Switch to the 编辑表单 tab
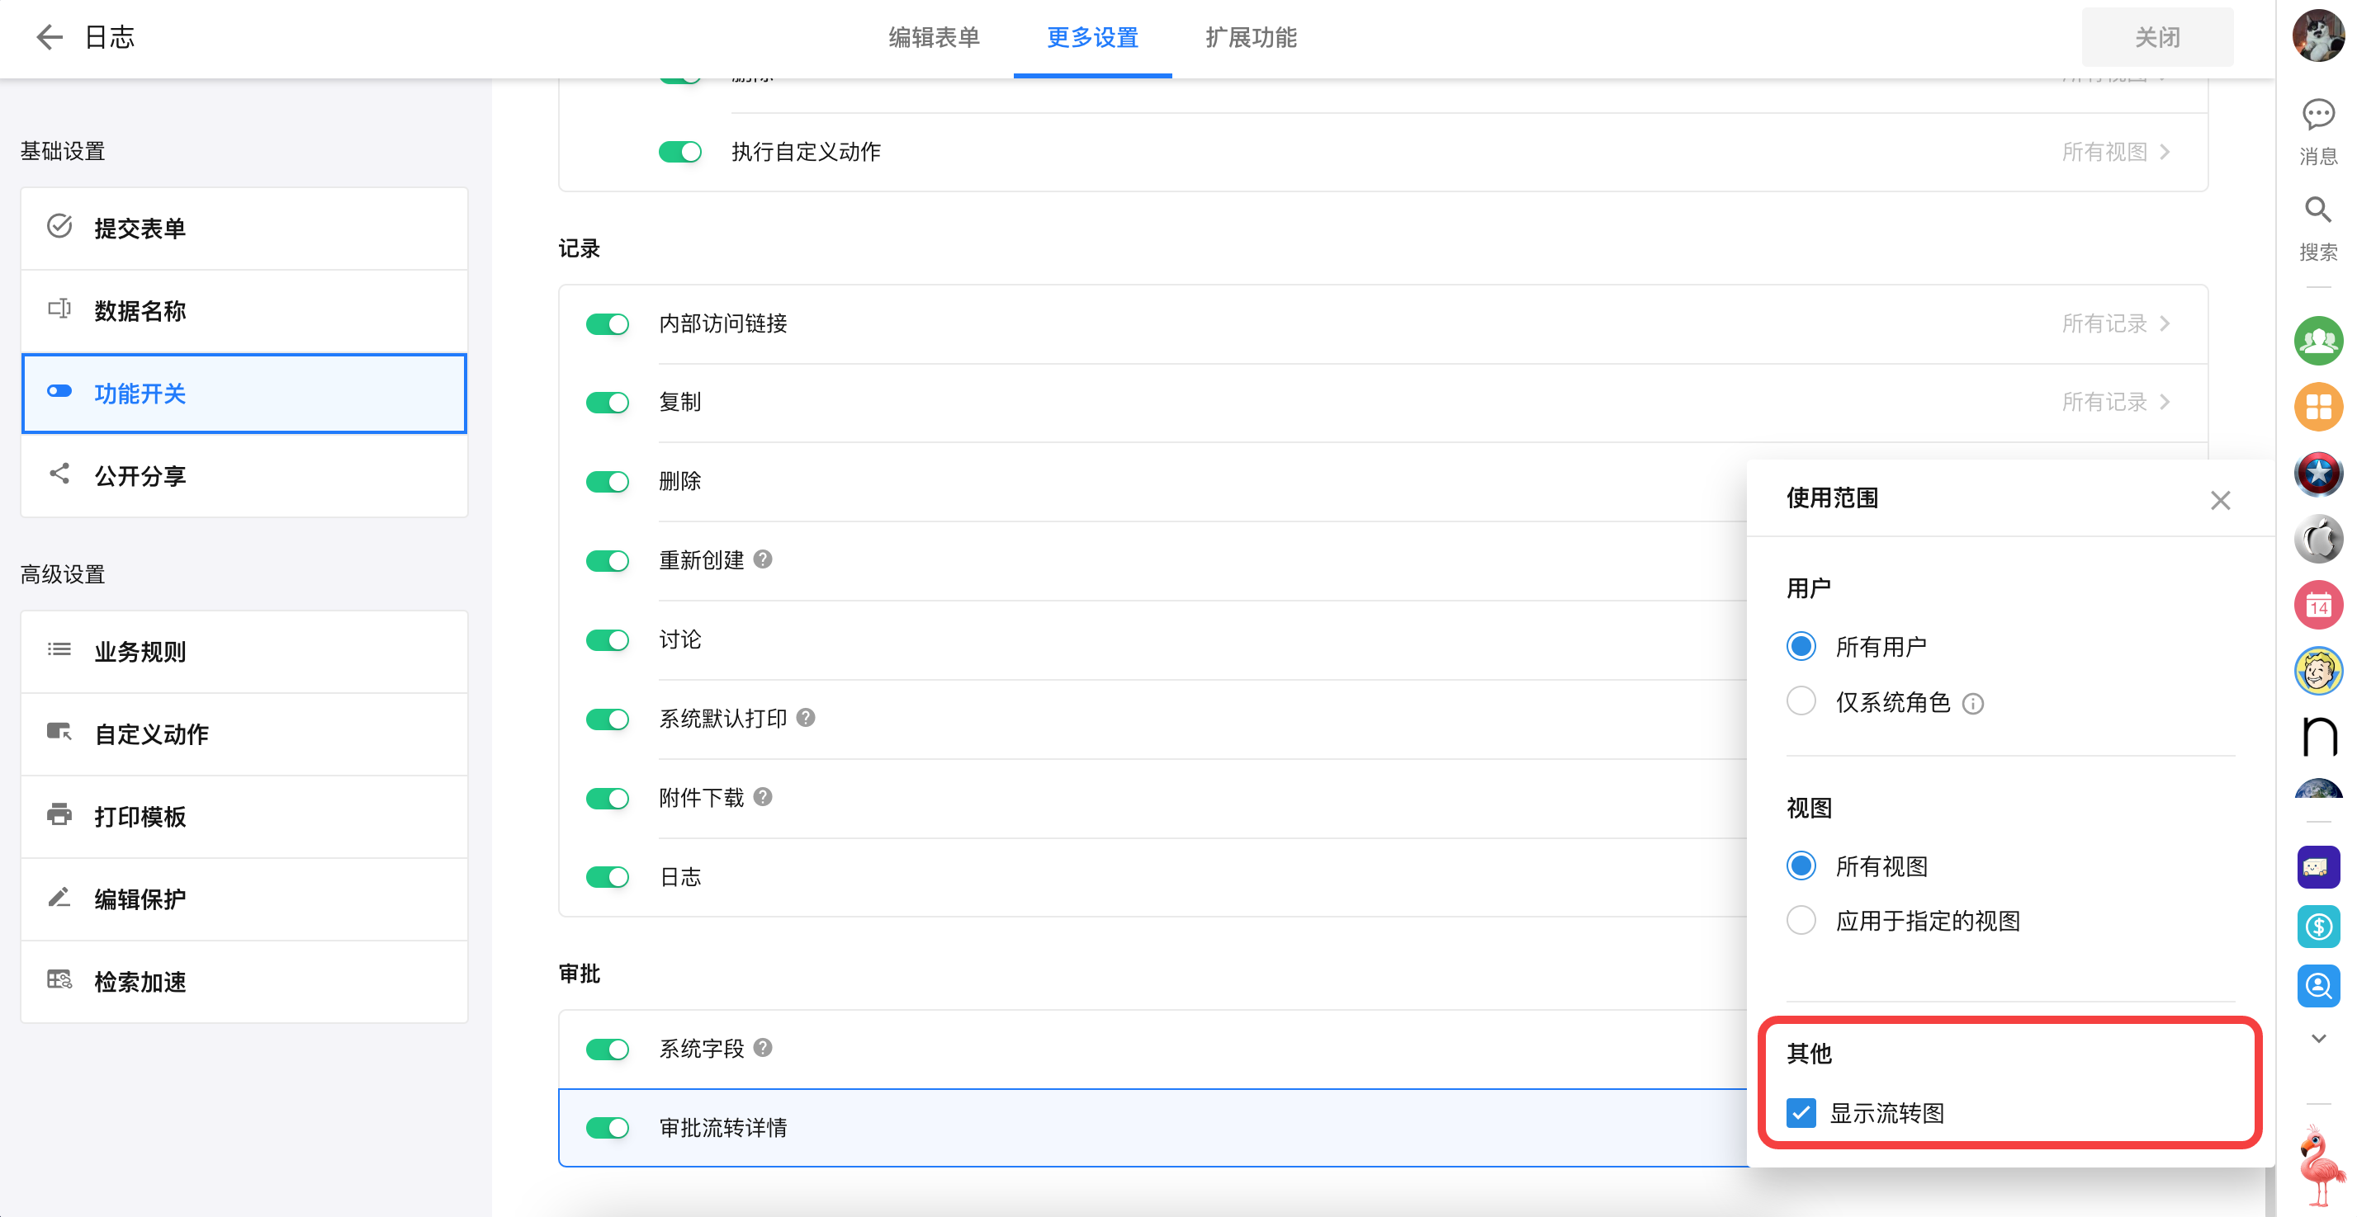The width and height of the screenshot is (2357, 1217). [933, 37]
